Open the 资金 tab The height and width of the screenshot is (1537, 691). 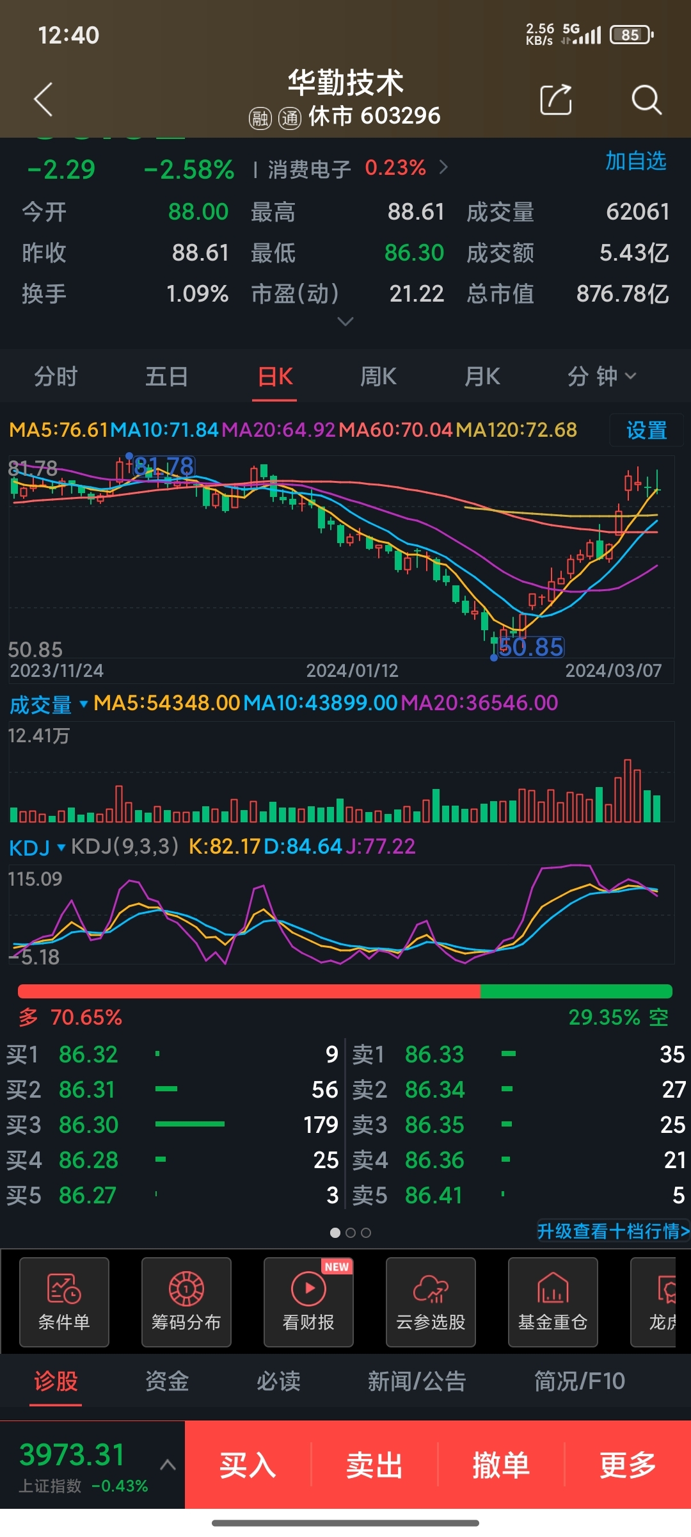(167, 1381)
